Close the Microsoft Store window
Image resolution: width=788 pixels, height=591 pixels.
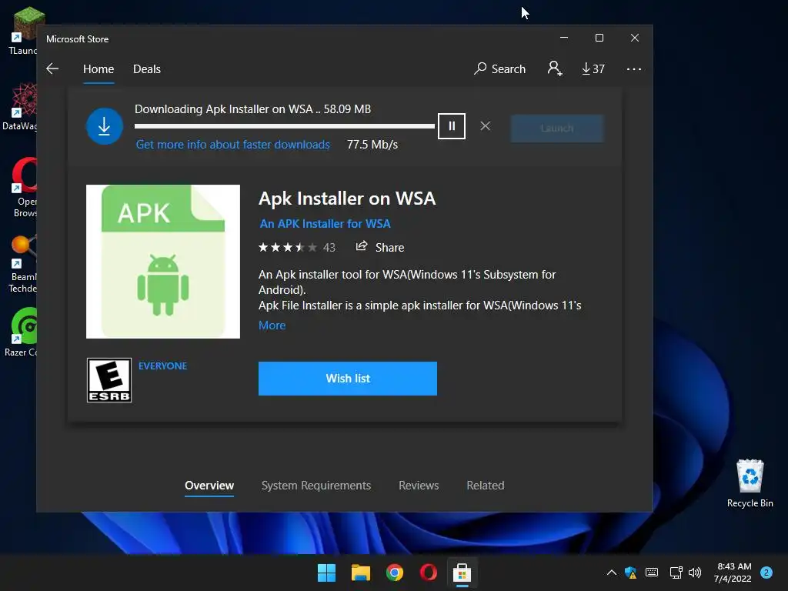tap(635, 38)
